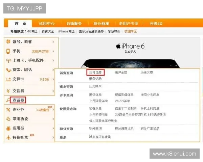Viewport: 203px width, 162px height.
Task: Click the 老用户0元购 promo text
Action: (40, 52)
